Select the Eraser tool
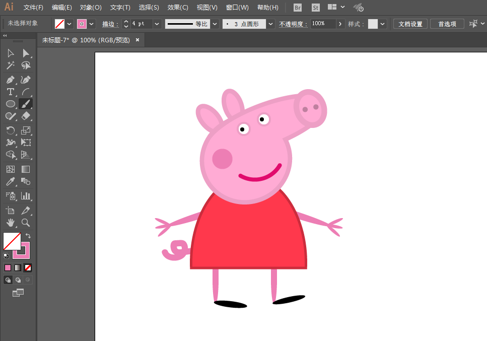487x341 pixels. tap(26, 116)
